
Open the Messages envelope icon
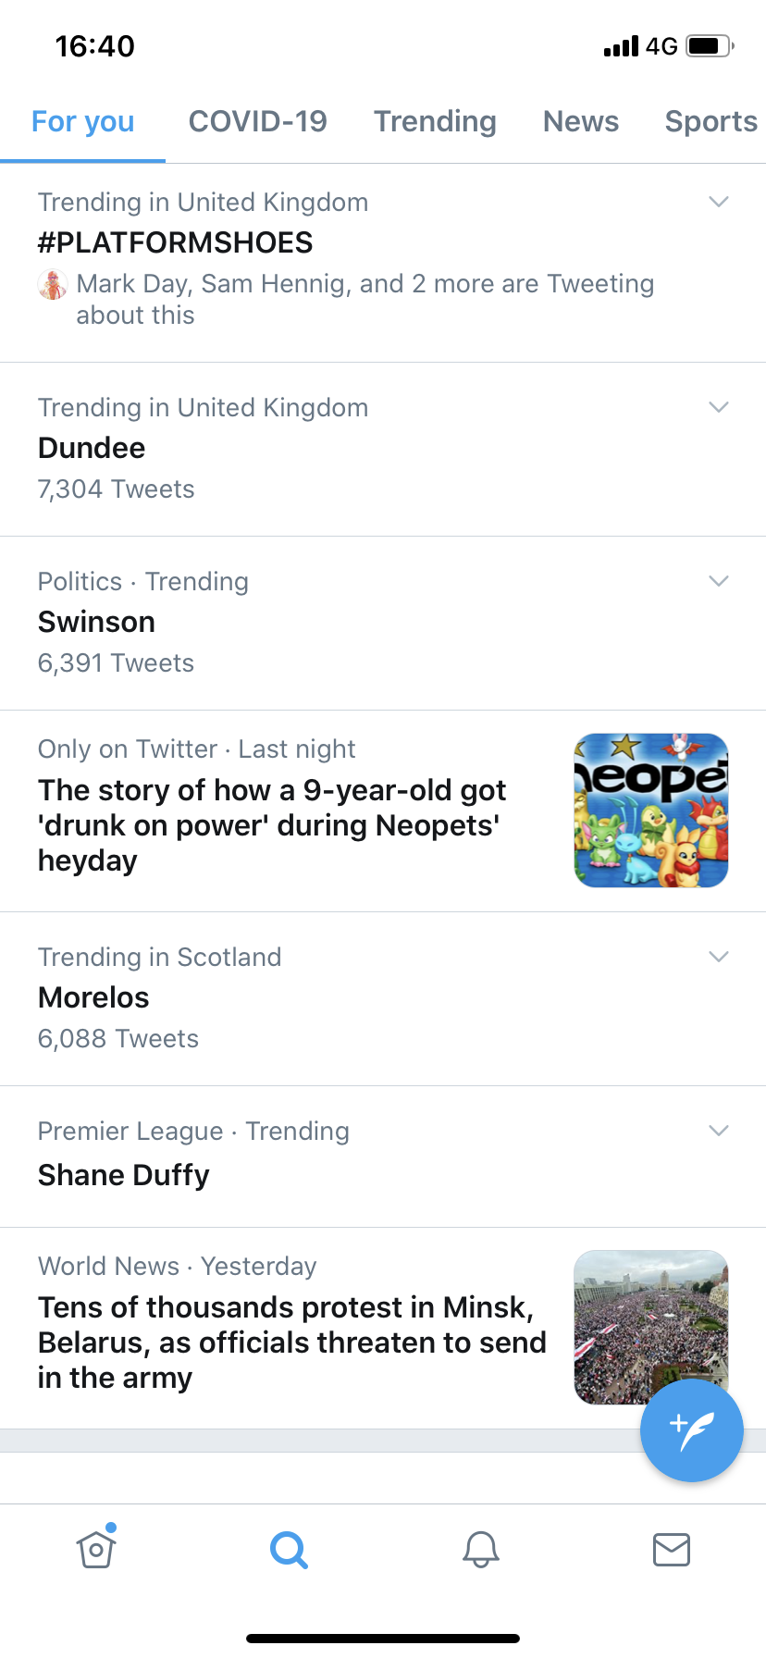coord(672,1549)
